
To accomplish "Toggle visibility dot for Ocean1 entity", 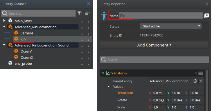I will (x=82, y=52).
